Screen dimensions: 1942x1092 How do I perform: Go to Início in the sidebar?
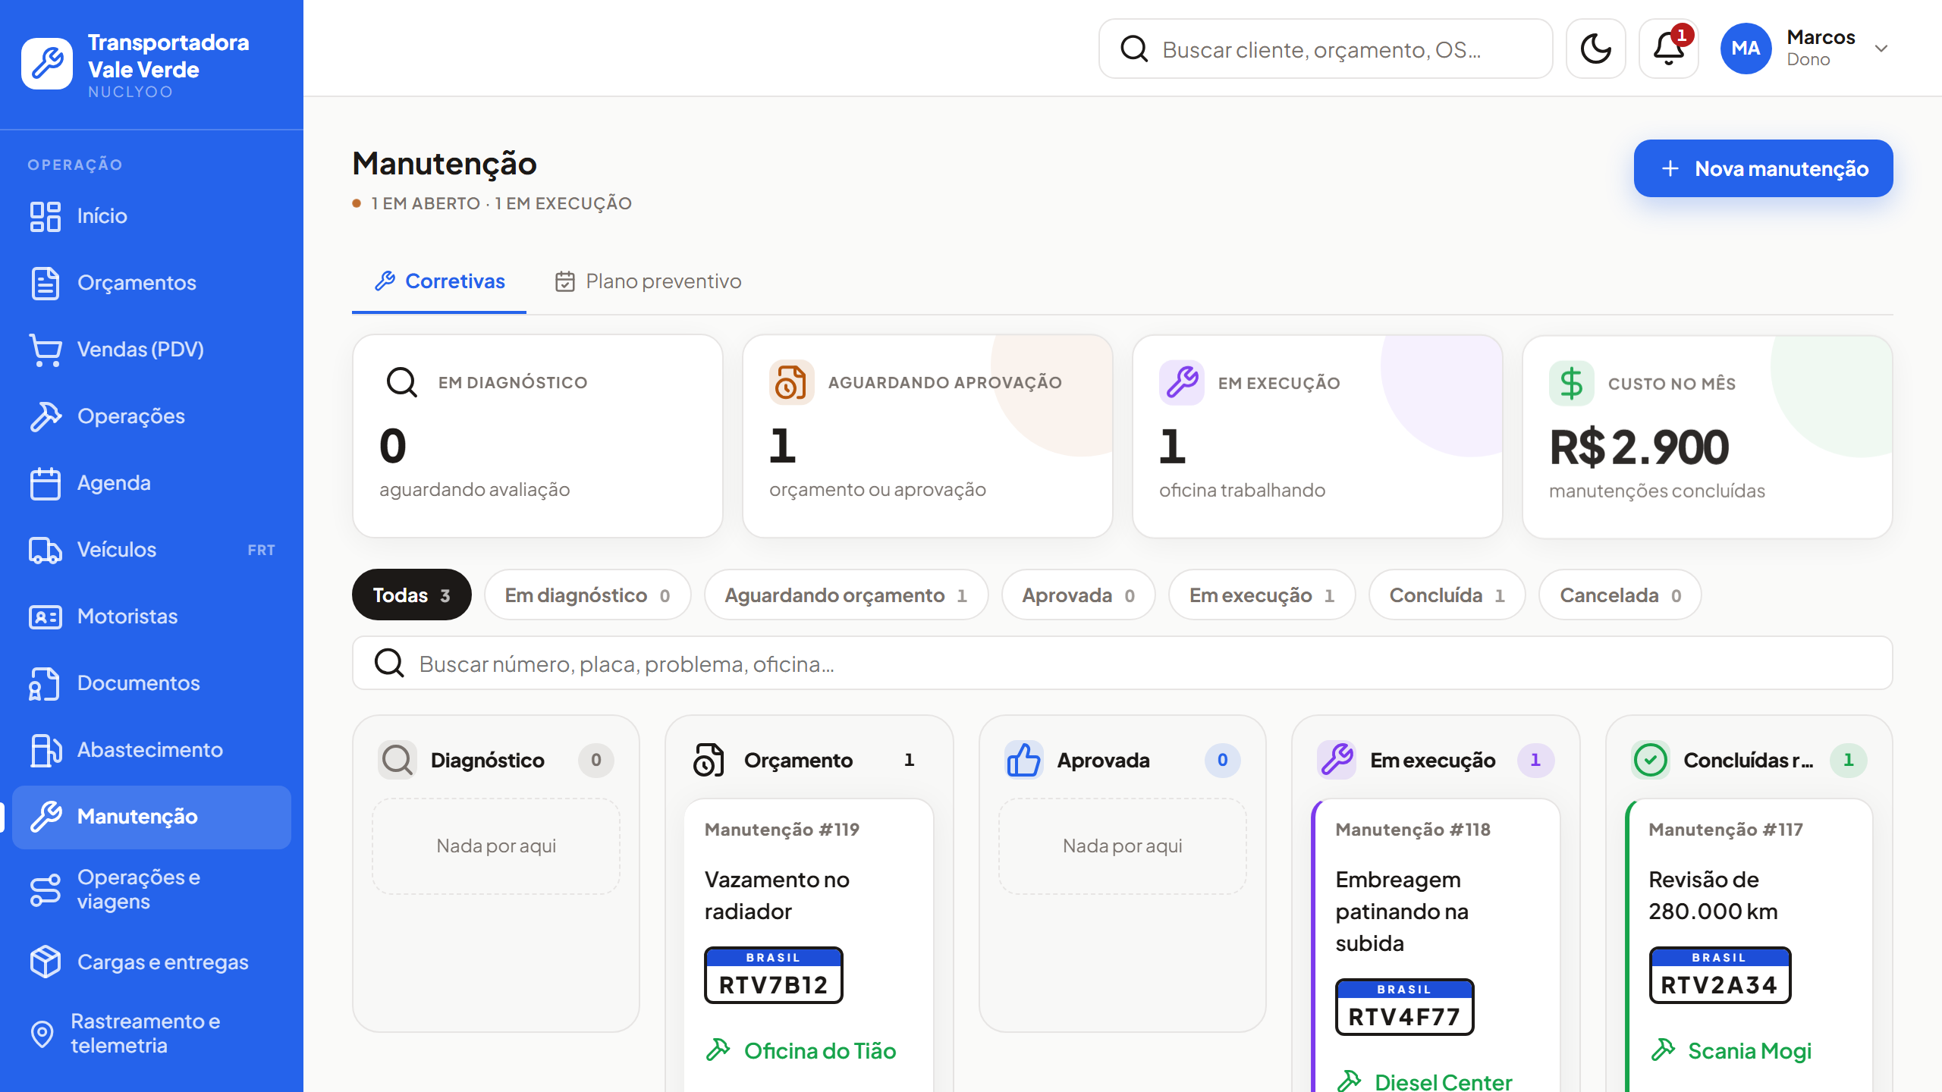[152, 216]
